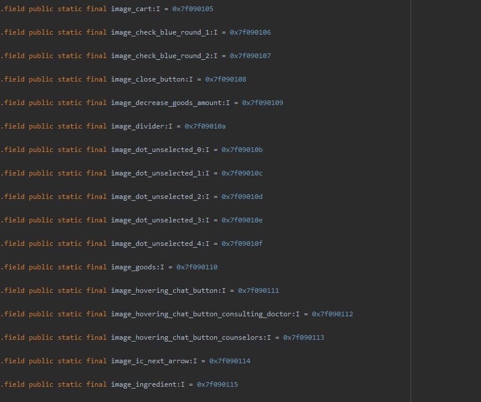This screenshot has width=481, height=402.
Task: Select the identifier image_check_blue_round_1
Action: [160, 32]
